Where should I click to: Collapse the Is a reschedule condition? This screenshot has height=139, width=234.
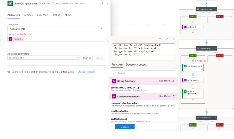pyautogui.click(x=216, y=48)
